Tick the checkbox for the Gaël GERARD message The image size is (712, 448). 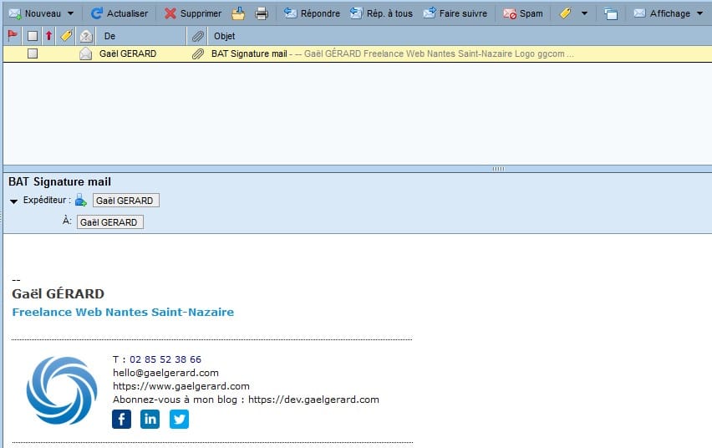[x=33, y=53]
